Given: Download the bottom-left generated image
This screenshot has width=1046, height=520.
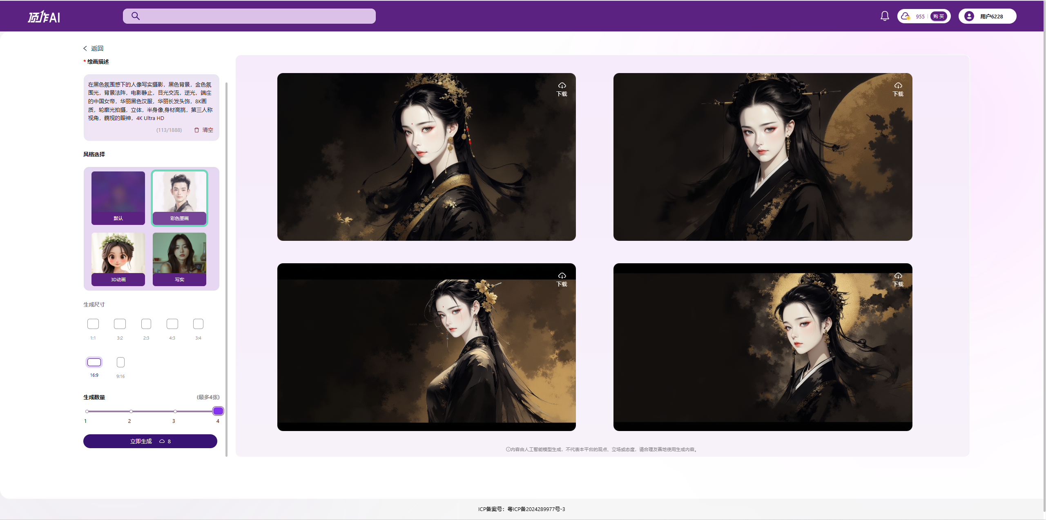Looking at the screenshot, I should point(562,279).
